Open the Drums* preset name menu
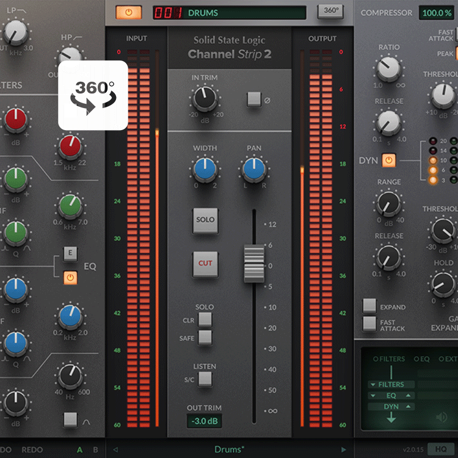This screenshot has height=458, width=458. pyautogui.click(x=229, y=449)
